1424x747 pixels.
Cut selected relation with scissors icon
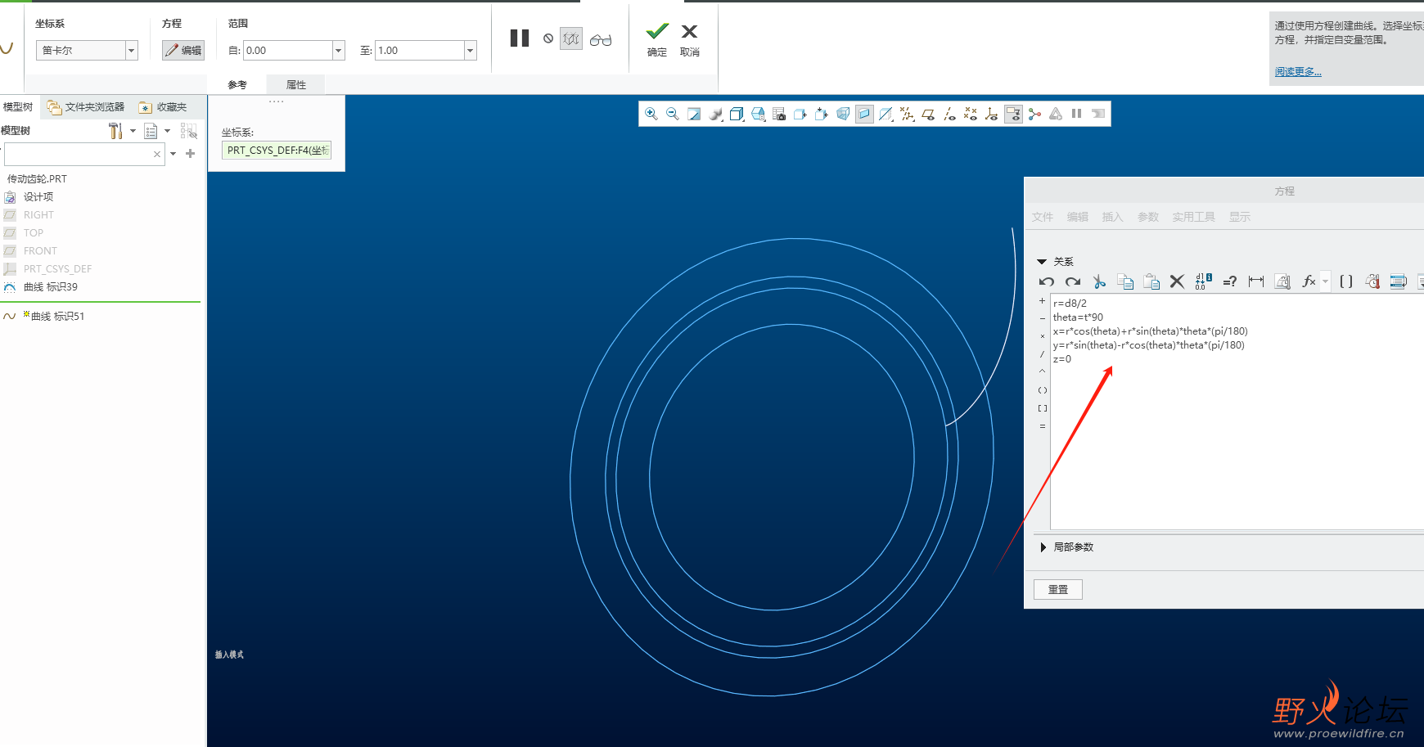click(1099, 281)
